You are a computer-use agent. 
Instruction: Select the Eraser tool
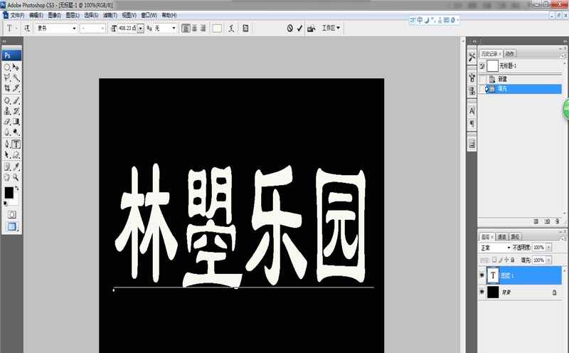tap(7, 121)
